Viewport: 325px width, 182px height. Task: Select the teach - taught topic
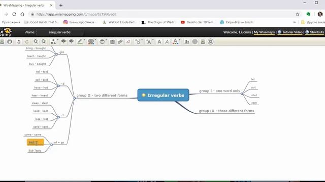point(37,56)
